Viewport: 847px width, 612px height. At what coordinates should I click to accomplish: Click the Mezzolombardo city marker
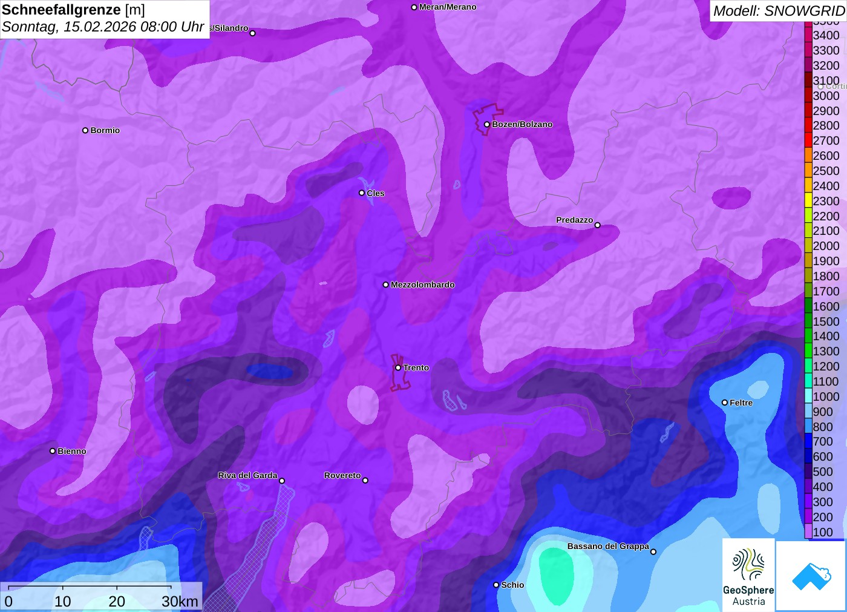coord(386,285)
